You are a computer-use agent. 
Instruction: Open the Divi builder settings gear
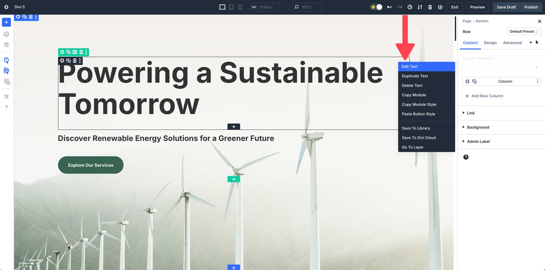click(6, 7)
